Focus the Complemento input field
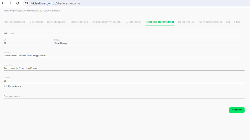The image size is (250, 140). pyautogui.click(x=124, y=96)
